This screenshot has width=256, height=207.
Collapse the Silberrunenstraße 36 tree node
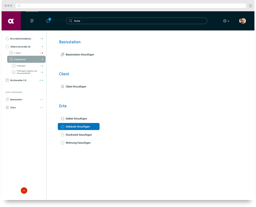click(x=42, y=47)
